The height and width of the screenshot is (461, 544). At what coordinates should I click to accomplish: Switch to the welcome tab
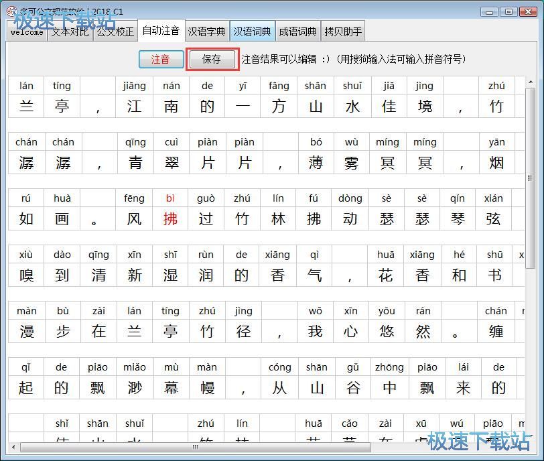27,31
